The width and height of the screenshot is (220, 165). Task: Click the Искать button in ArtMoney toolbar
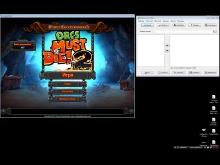(148, 25)
